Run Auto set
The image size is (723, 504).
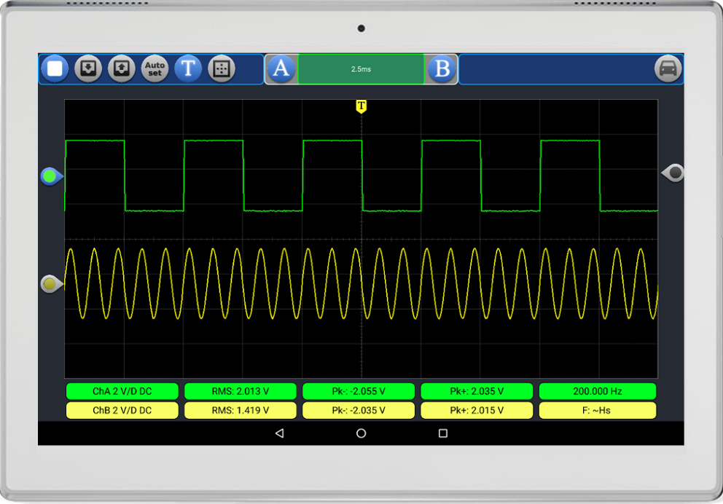pyautogui.click(x=155, y=69)
